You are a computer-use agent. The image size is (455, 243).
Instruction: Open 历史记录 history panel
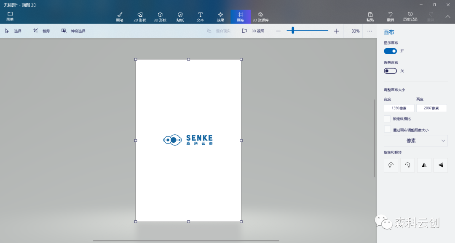tap(410, 16)
